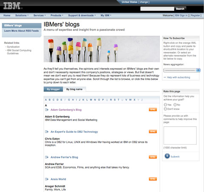Expand the Services menu
This screenshot has height=192, width=204.
point(40,15)
